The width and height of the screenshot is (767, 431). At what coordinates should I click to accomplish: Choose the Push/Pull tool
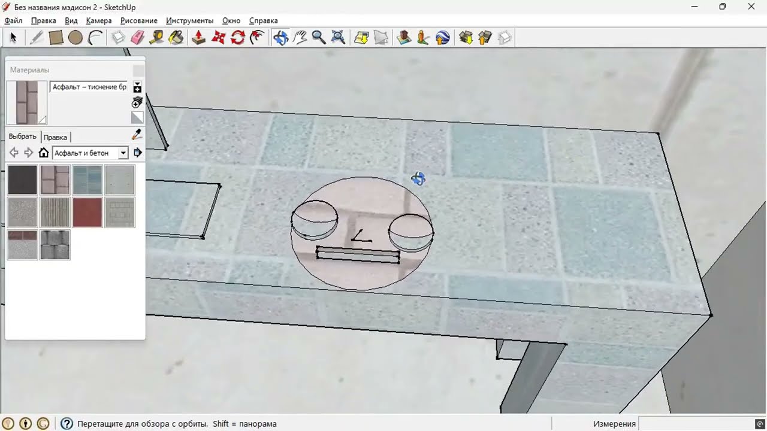(x=199, y=38)
